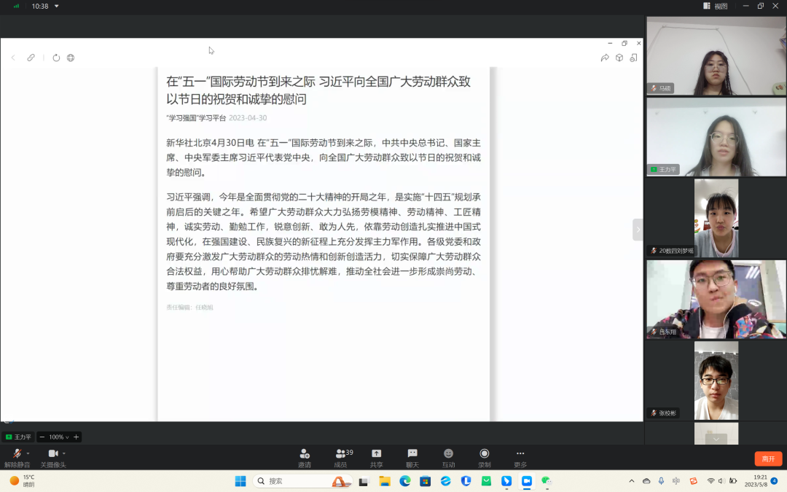Image resolution: width=787 pixels, height=492 pixels.
Task: Zoom out shared screen with minus button
Action: coord(42,437)
